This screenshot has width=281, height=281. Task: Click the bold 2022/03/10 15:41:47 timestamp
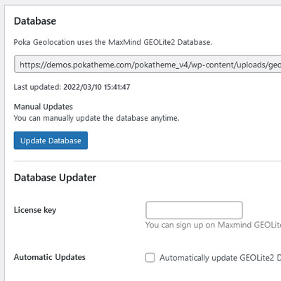(x=97, y=87)
